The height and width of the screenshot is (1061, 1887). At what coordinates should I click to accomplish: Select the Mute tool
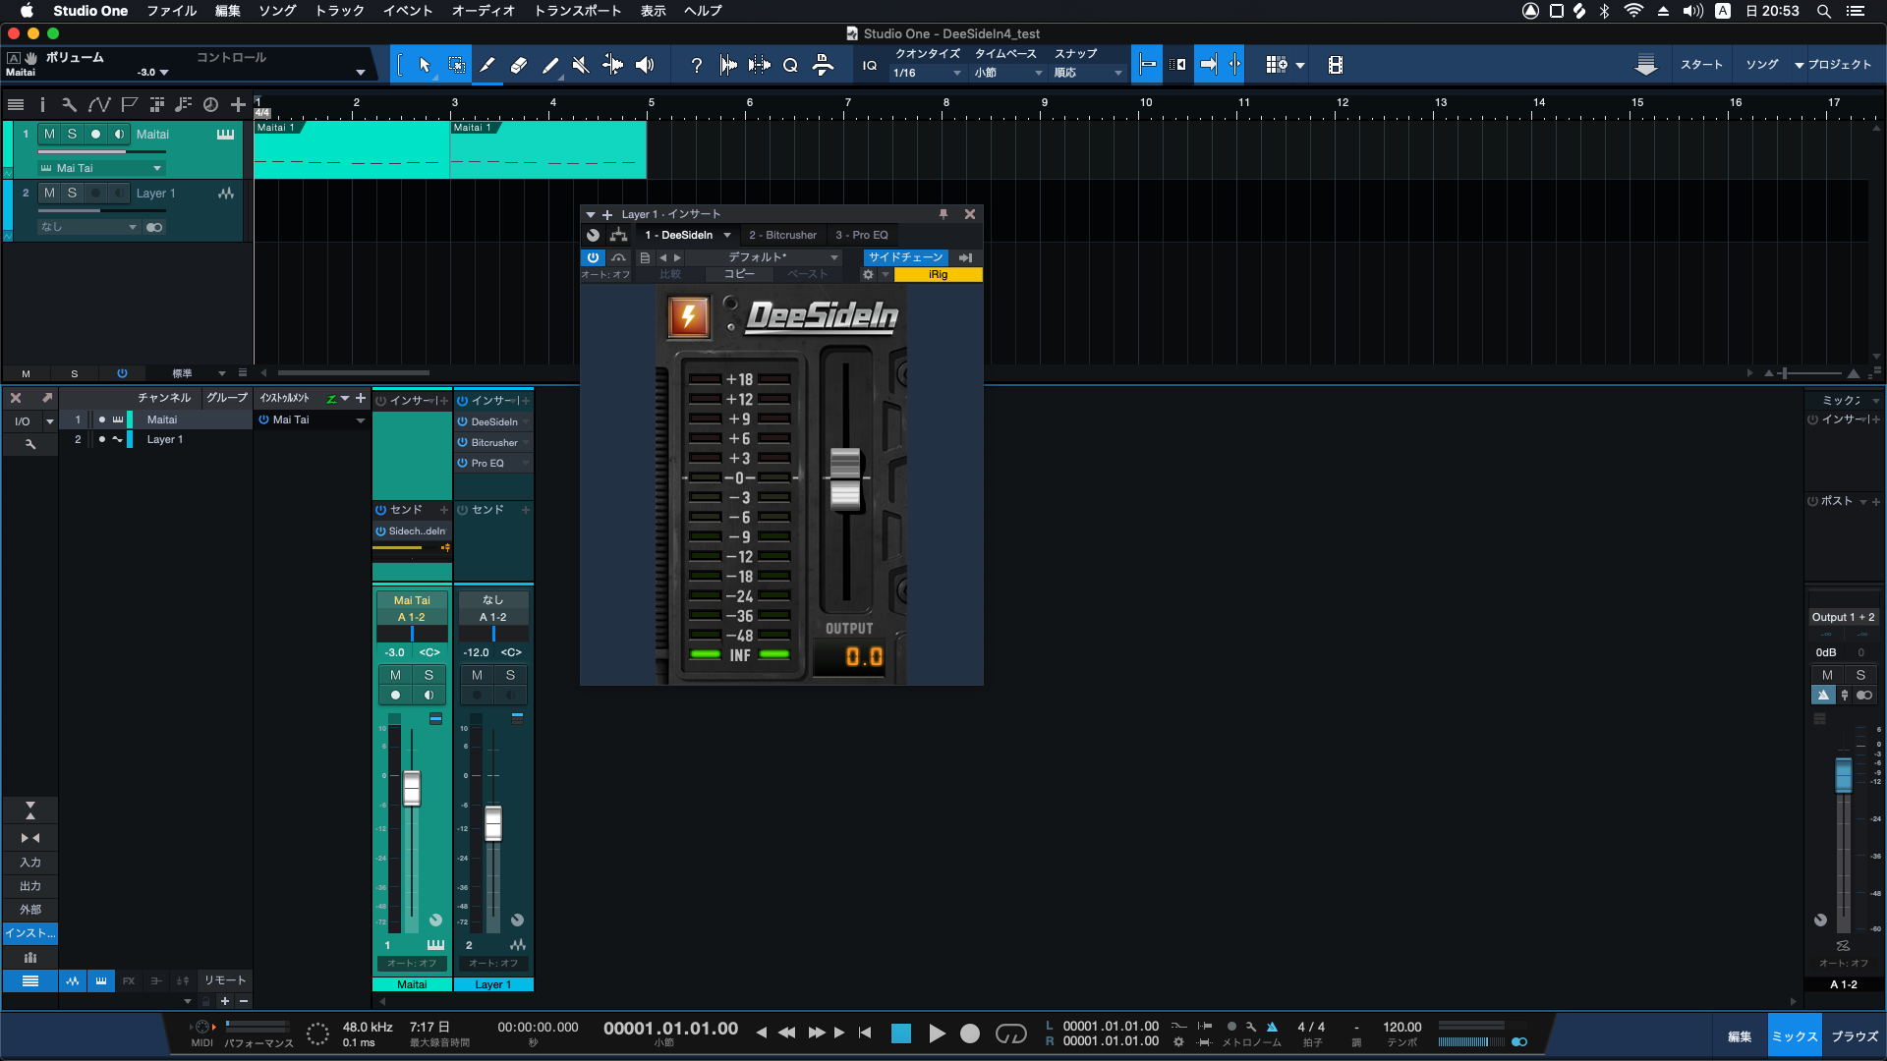click(x=581, y=65)
